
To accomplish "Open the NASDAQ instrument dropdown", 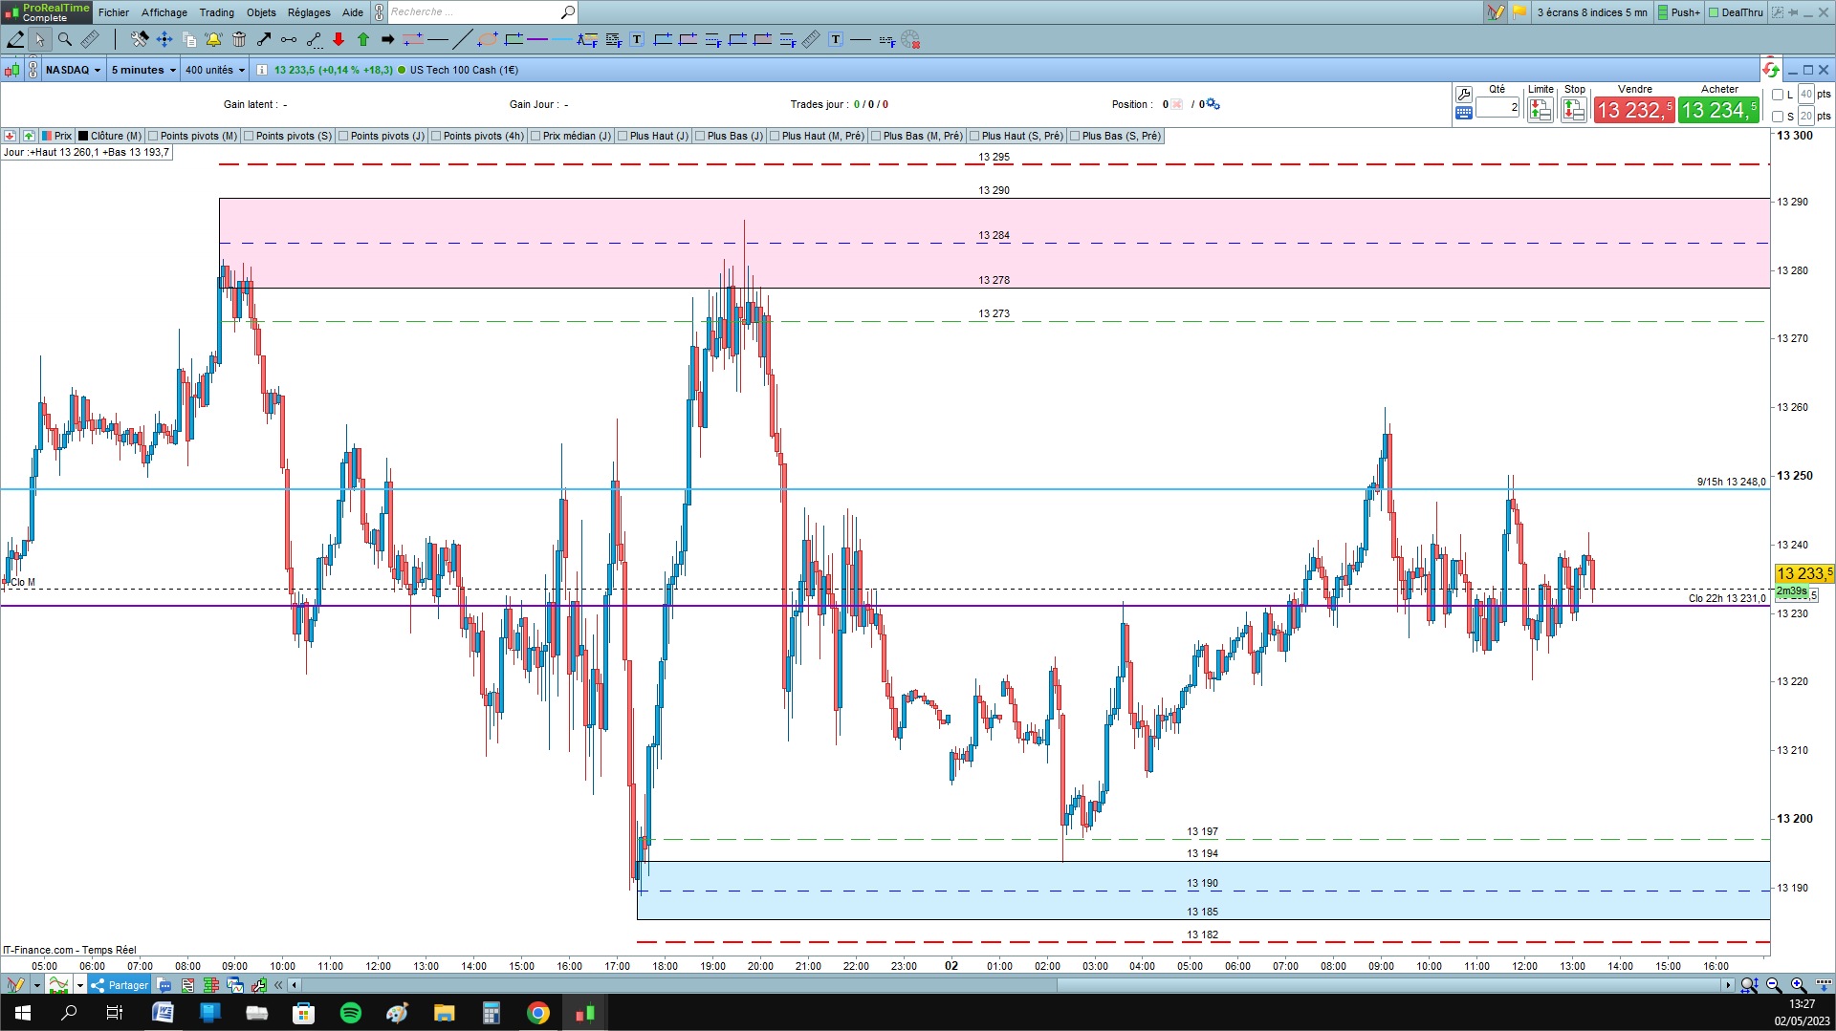I will point(73,70).
